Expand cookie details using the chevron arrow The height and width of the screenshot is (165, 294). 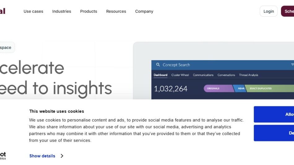point(62,156)
